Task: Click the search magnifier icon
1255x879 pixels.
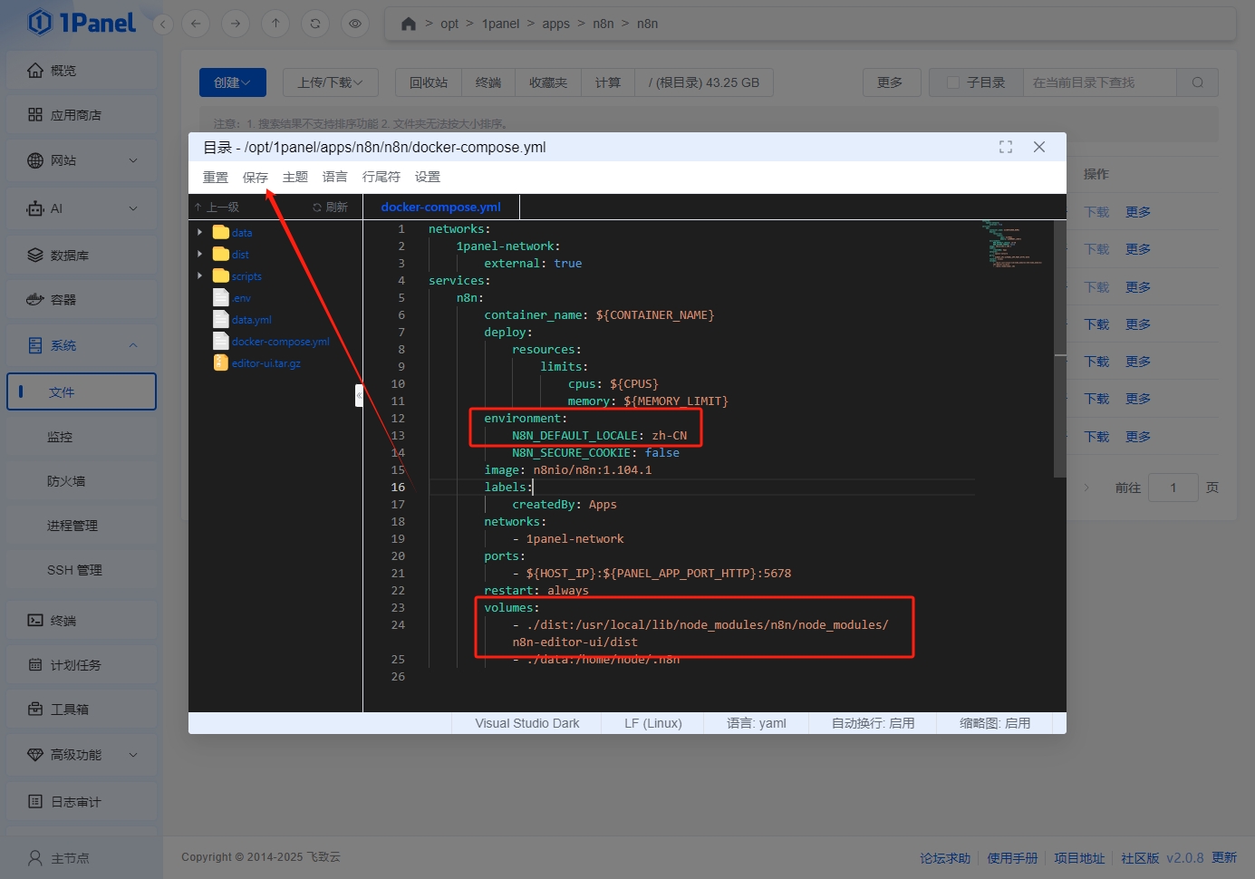Action: click(1198, 82)
